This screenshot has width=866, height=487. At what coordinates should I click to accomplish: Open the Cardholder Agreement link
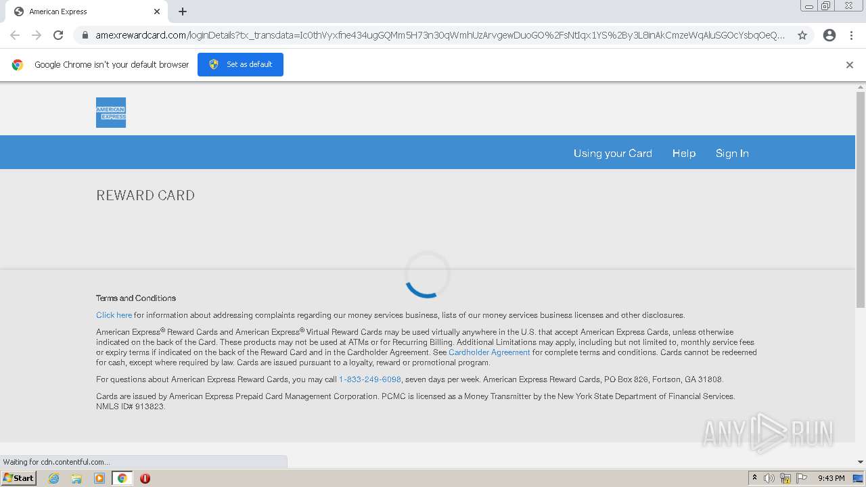[489, 352]
